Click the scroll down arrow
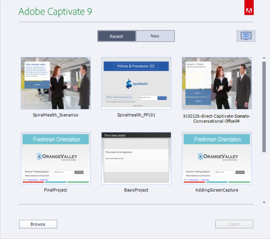 click(264, 203)
